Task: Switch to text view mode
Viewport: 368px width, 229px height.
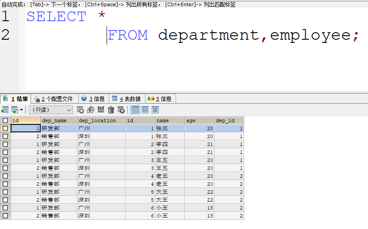Action: click(155, 110)
